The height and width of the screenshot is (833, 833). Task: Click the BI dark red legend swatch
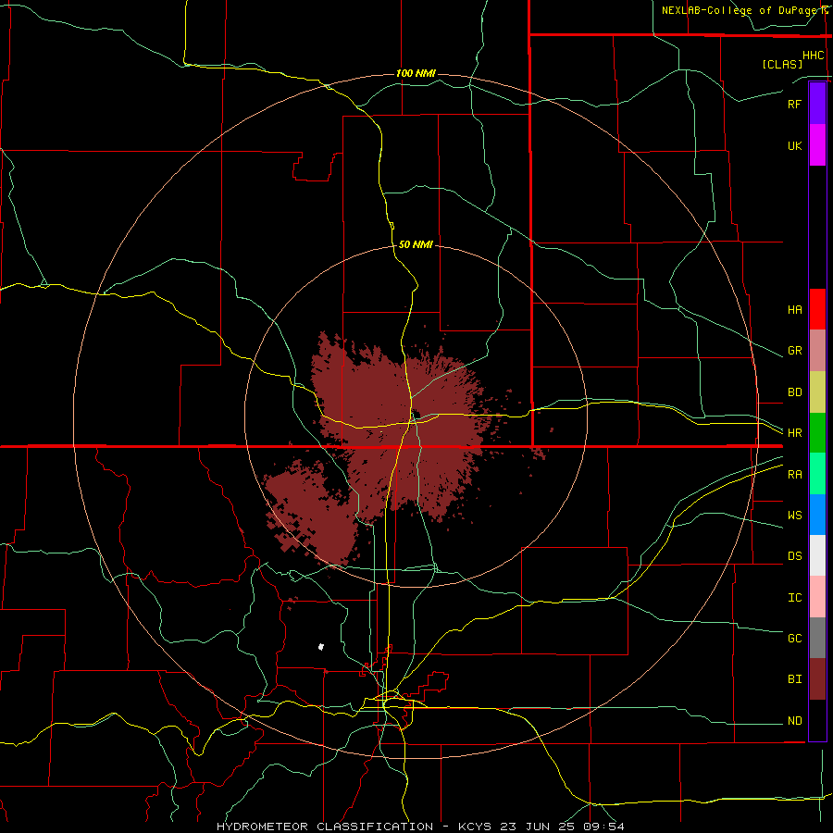coord(817,679)
